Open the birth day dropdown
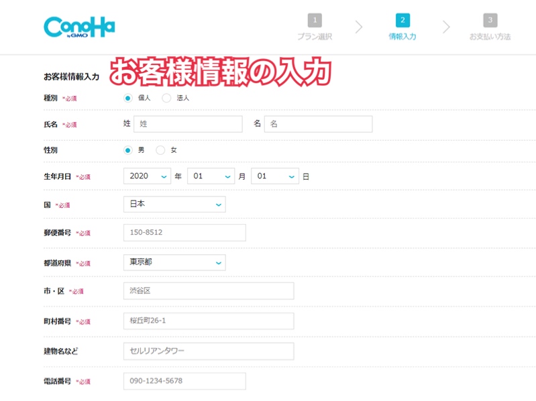536x401 pixels. point(275,176)
